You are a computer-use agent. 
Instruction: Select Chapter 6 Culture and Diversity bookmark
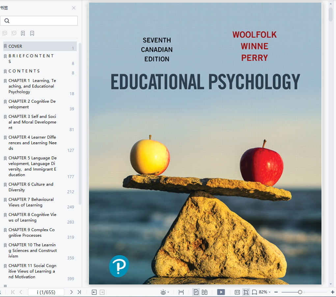click(40, 187)
